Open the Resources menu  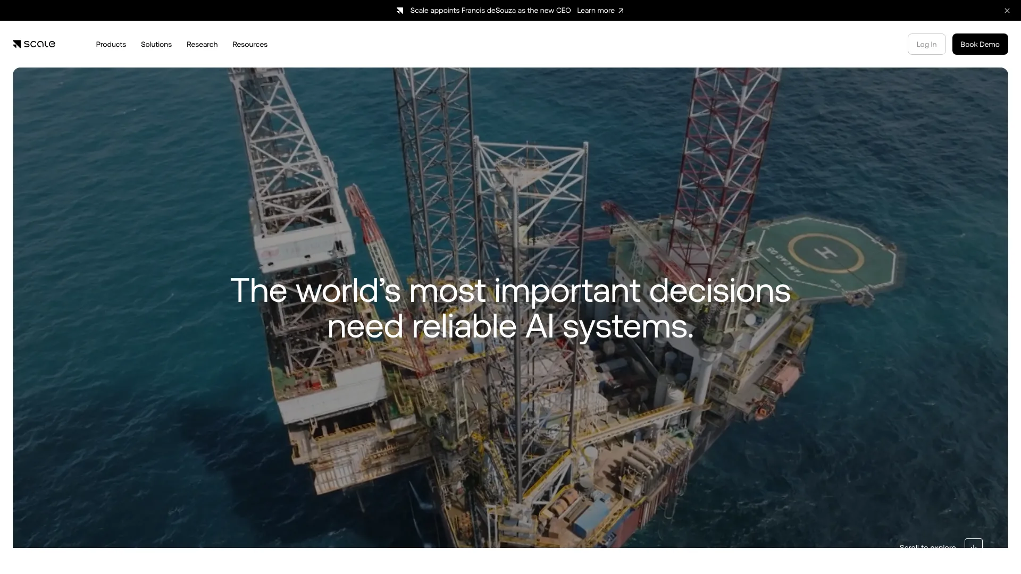click(250, 44)
